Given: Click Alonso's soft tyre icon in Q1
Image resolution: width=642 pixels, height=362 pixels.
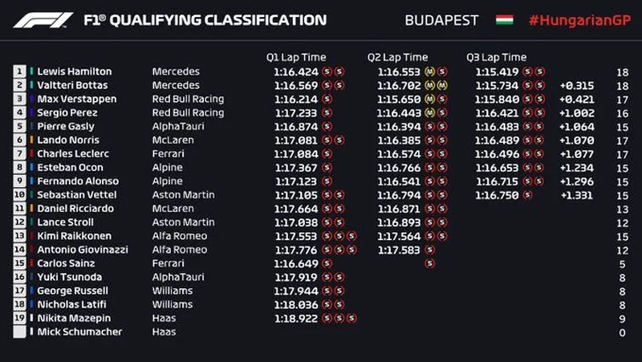Looking at the screenshot, I should [327, 181].
